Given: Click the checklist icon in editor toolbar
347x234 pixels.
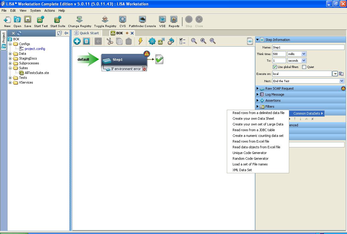Looking at the screenshot, I should [x=182, y=41].
